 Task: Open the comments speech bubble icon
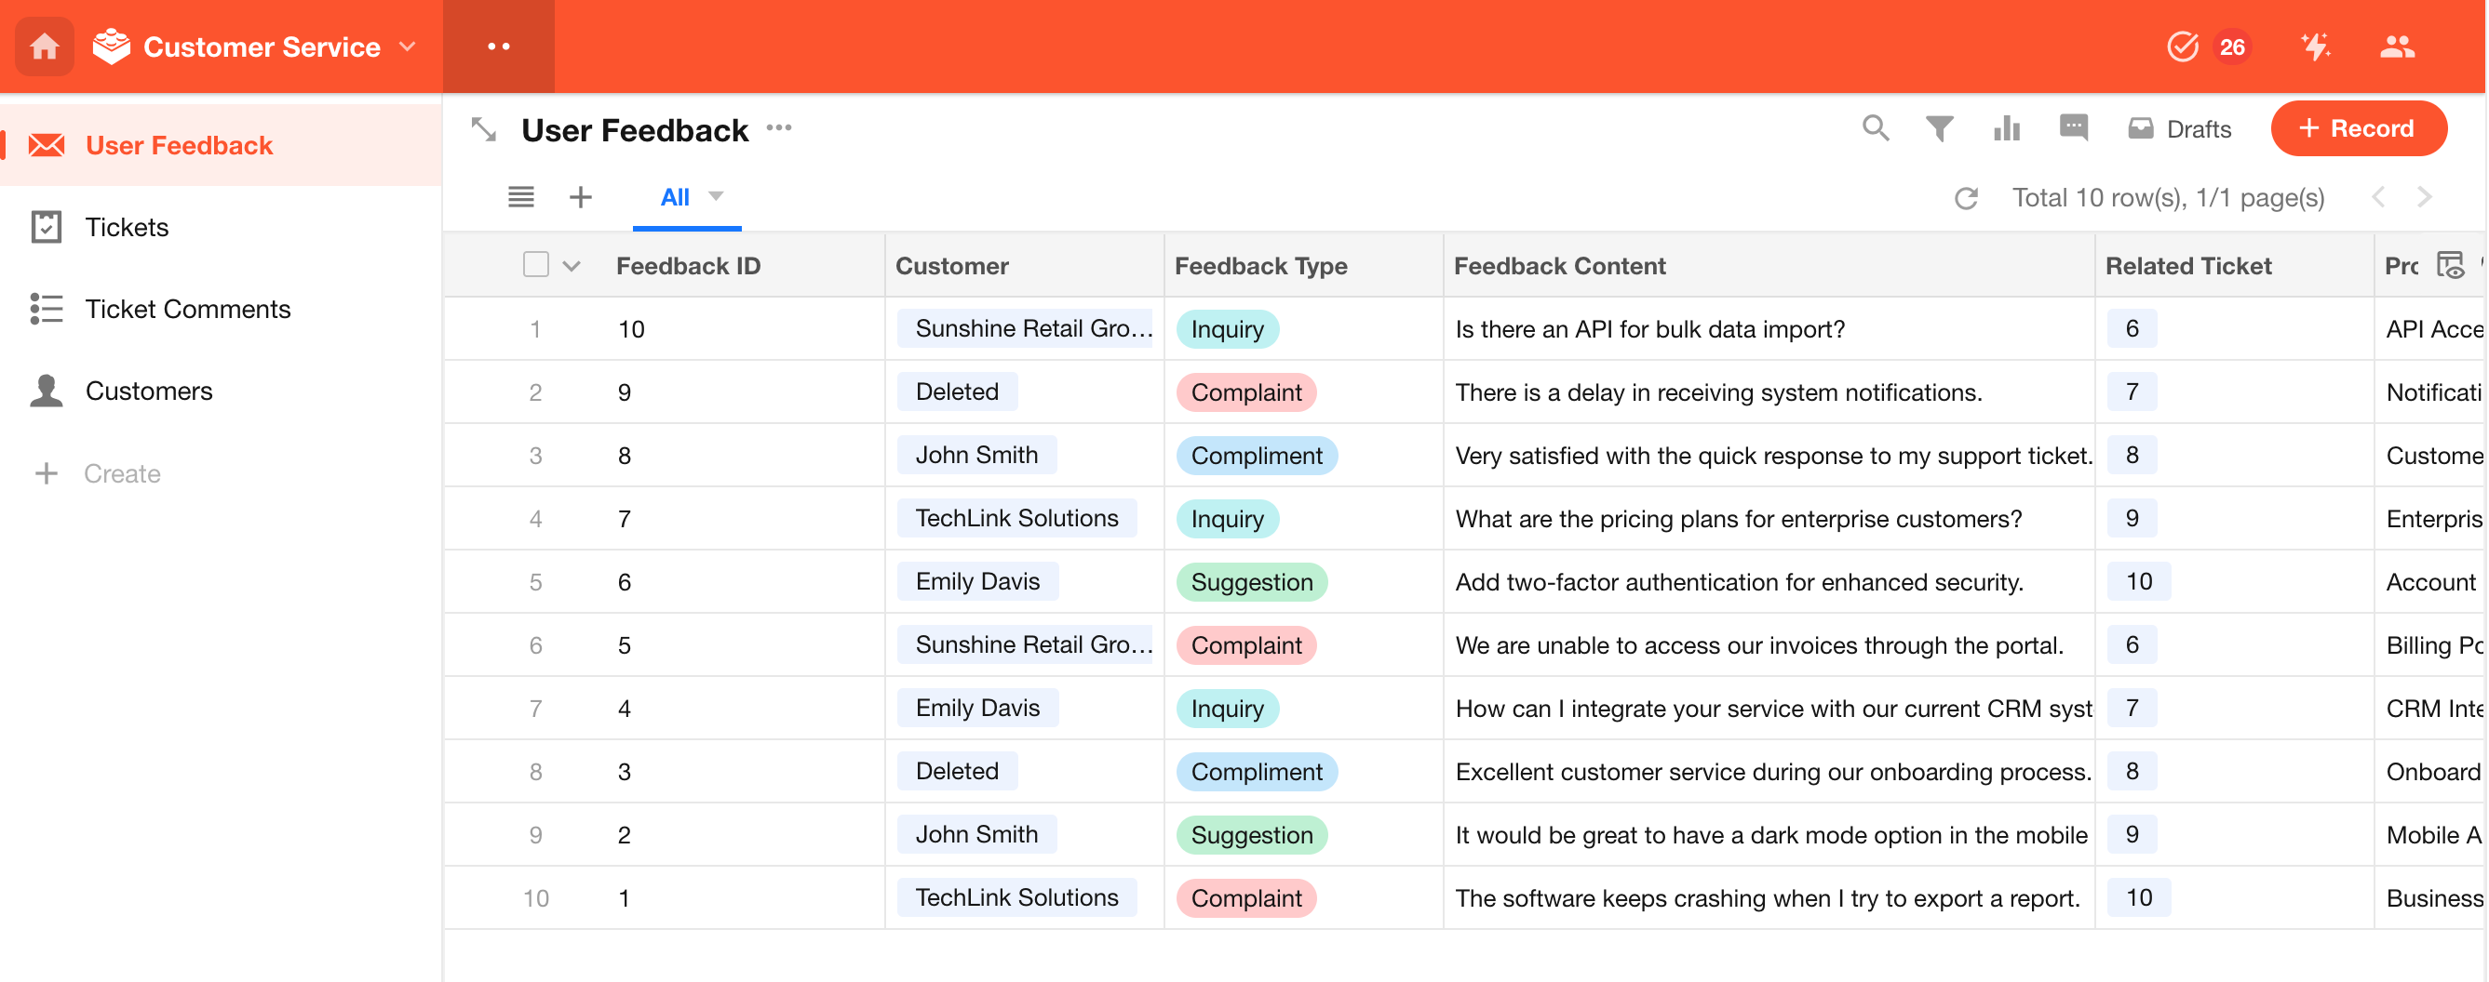click(2073, 128)
